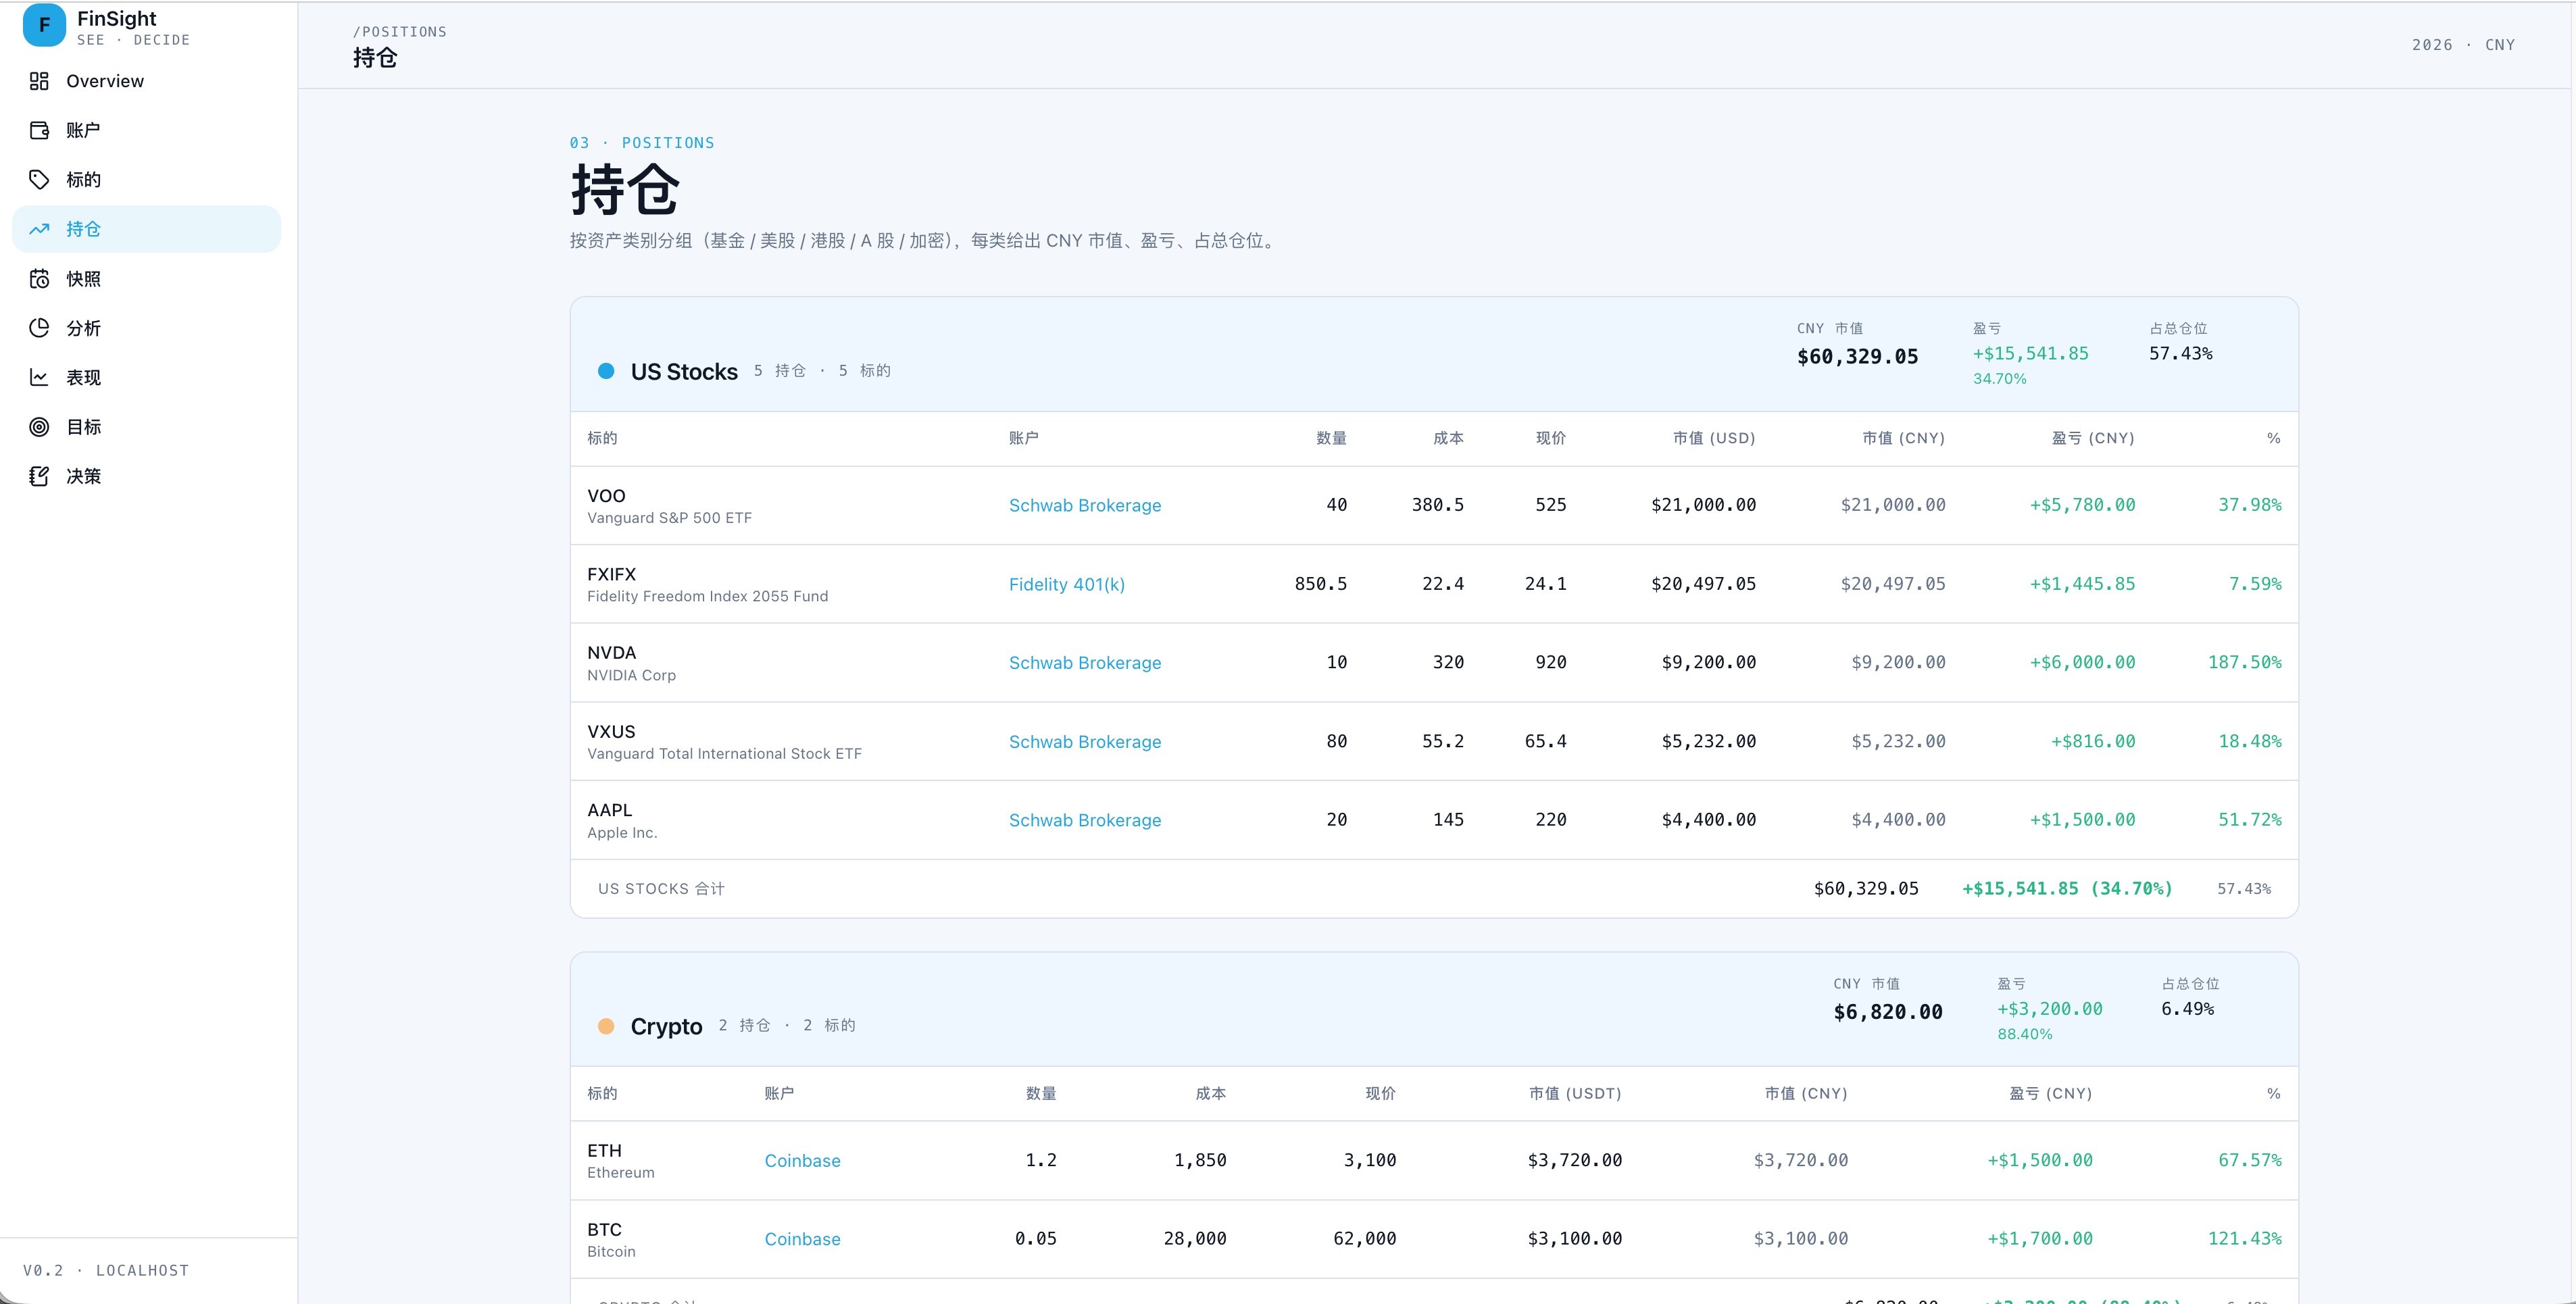Image resolution: width=2576 pixels, height=1304 pixels.
Task: Open Schwab Brokerage link in VOO row
Action: coord(1085,506)
